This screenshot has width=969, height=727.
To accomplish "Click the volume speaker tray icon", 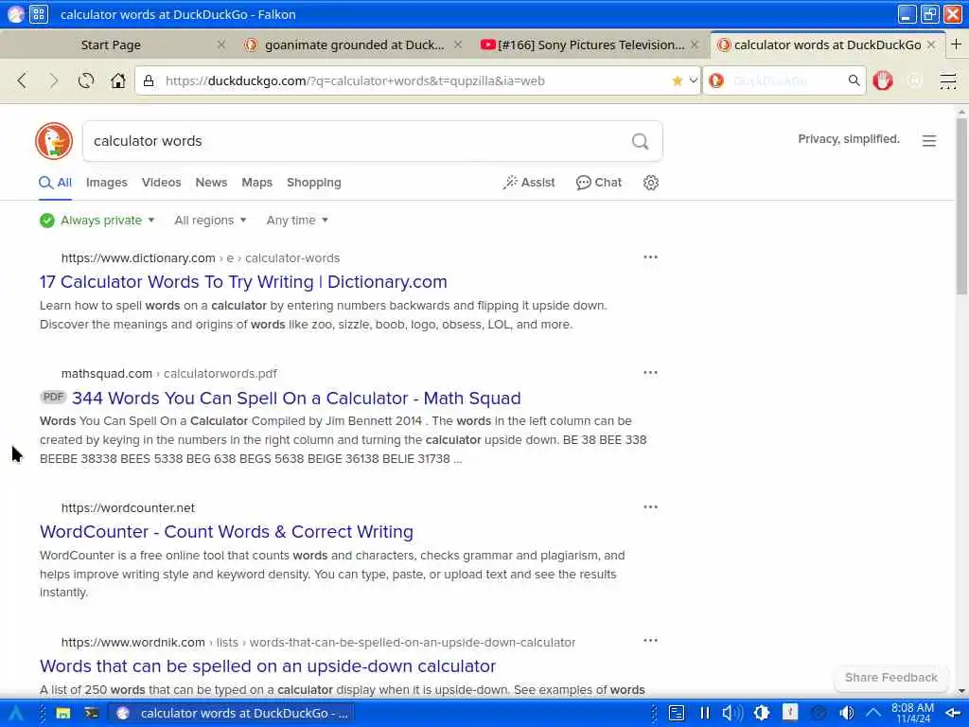I will click(x=846, y=714).
